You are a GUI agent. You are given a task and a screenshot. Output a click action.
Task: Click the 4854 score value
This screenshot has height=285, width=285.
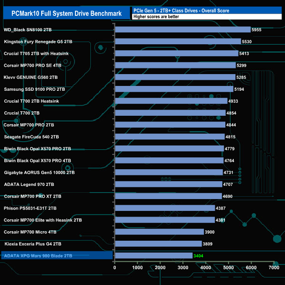pyautogui.click(x=232, y=113)
